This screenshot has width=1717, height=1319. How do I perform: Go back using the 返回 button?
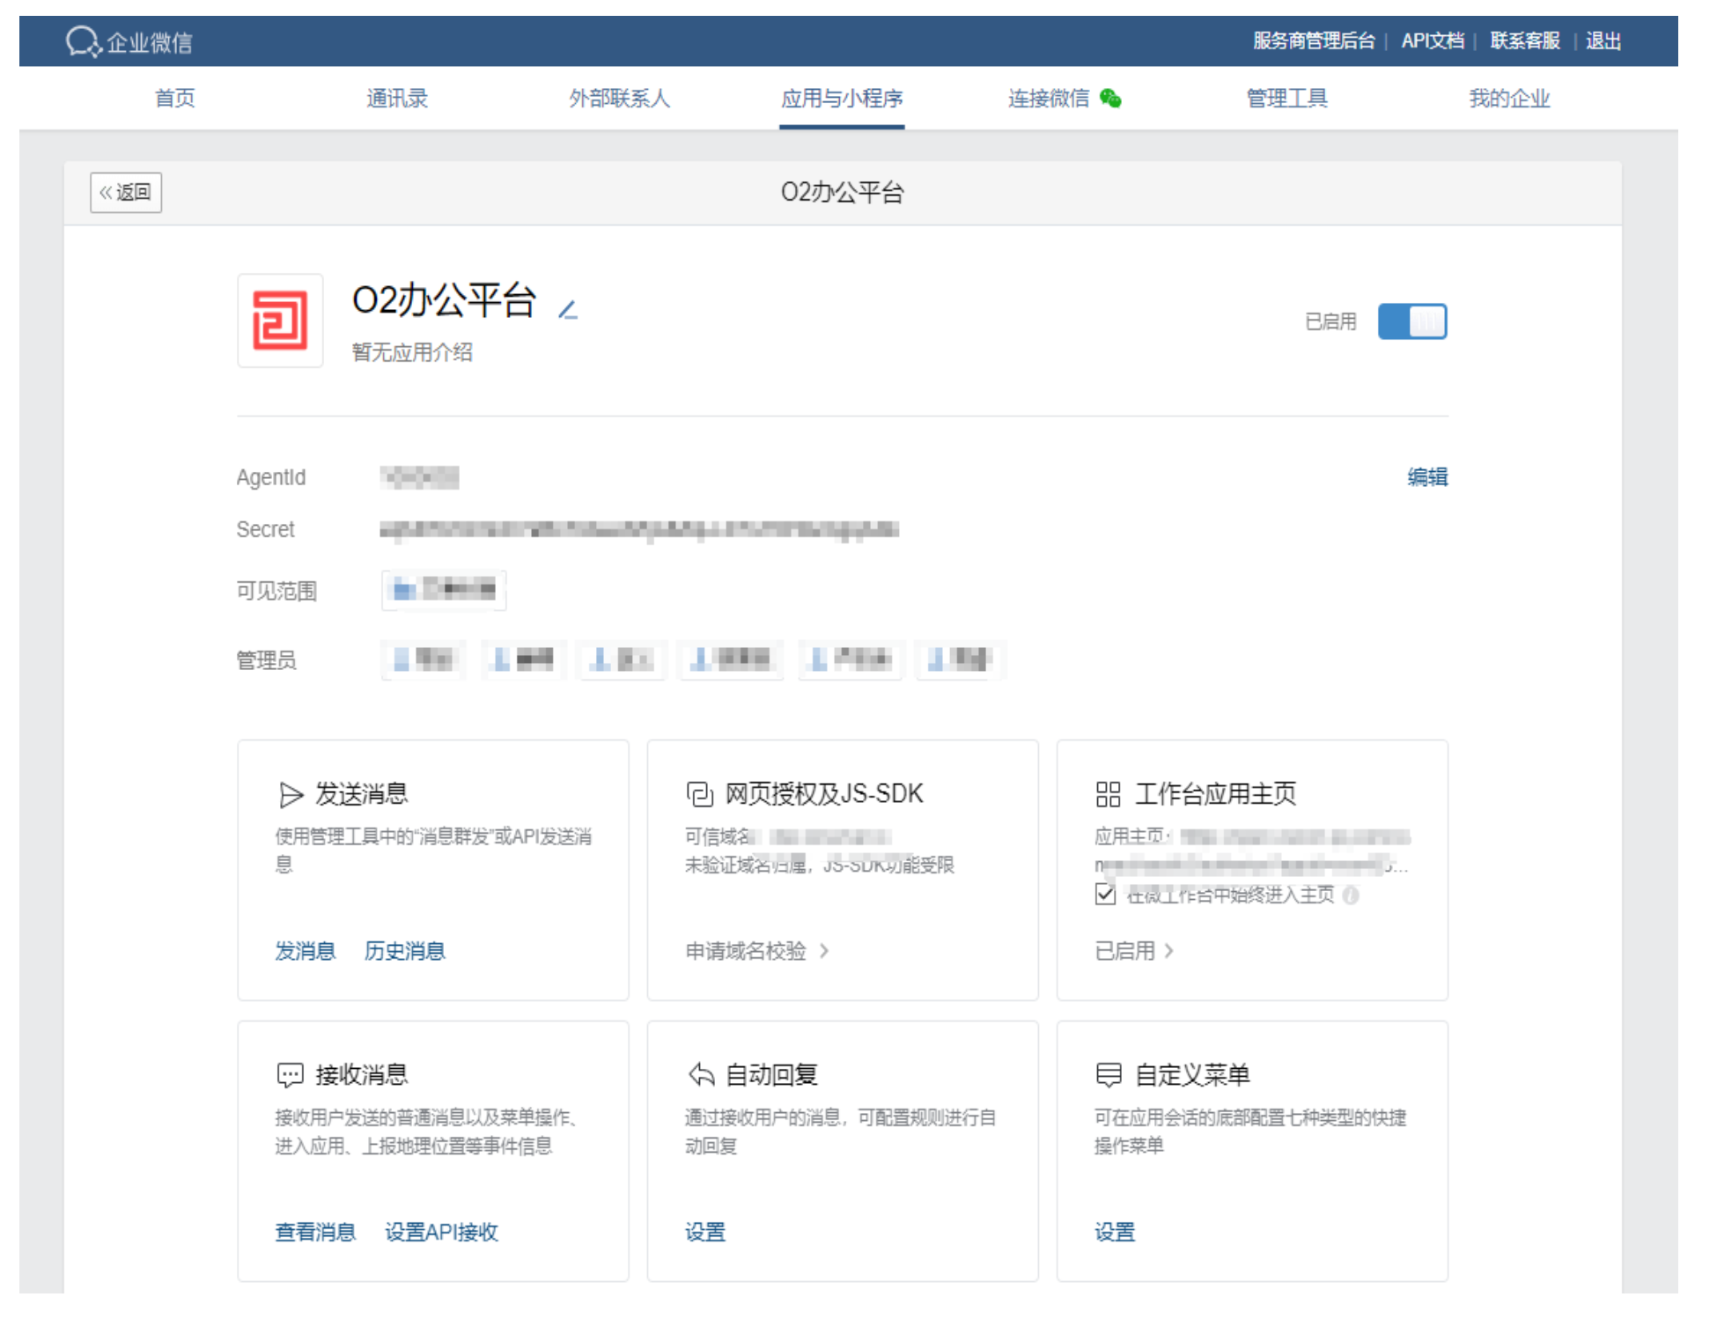[126, 192]
